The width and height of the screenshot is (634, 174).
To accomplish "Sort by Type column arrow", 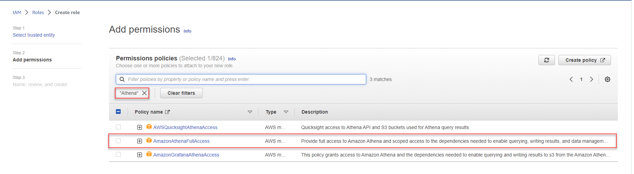I will tap(286, 112).
